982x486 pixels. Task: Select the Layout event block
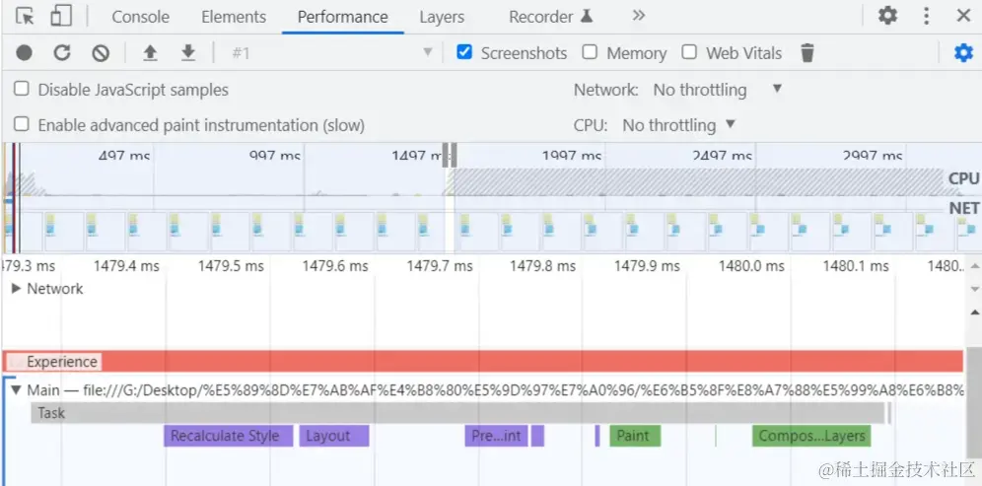tap(334, 436)
